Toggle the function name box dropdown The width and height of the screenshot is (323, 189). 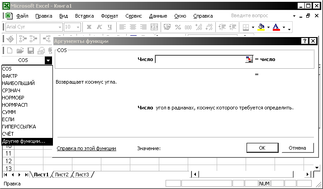pos(48,60)
